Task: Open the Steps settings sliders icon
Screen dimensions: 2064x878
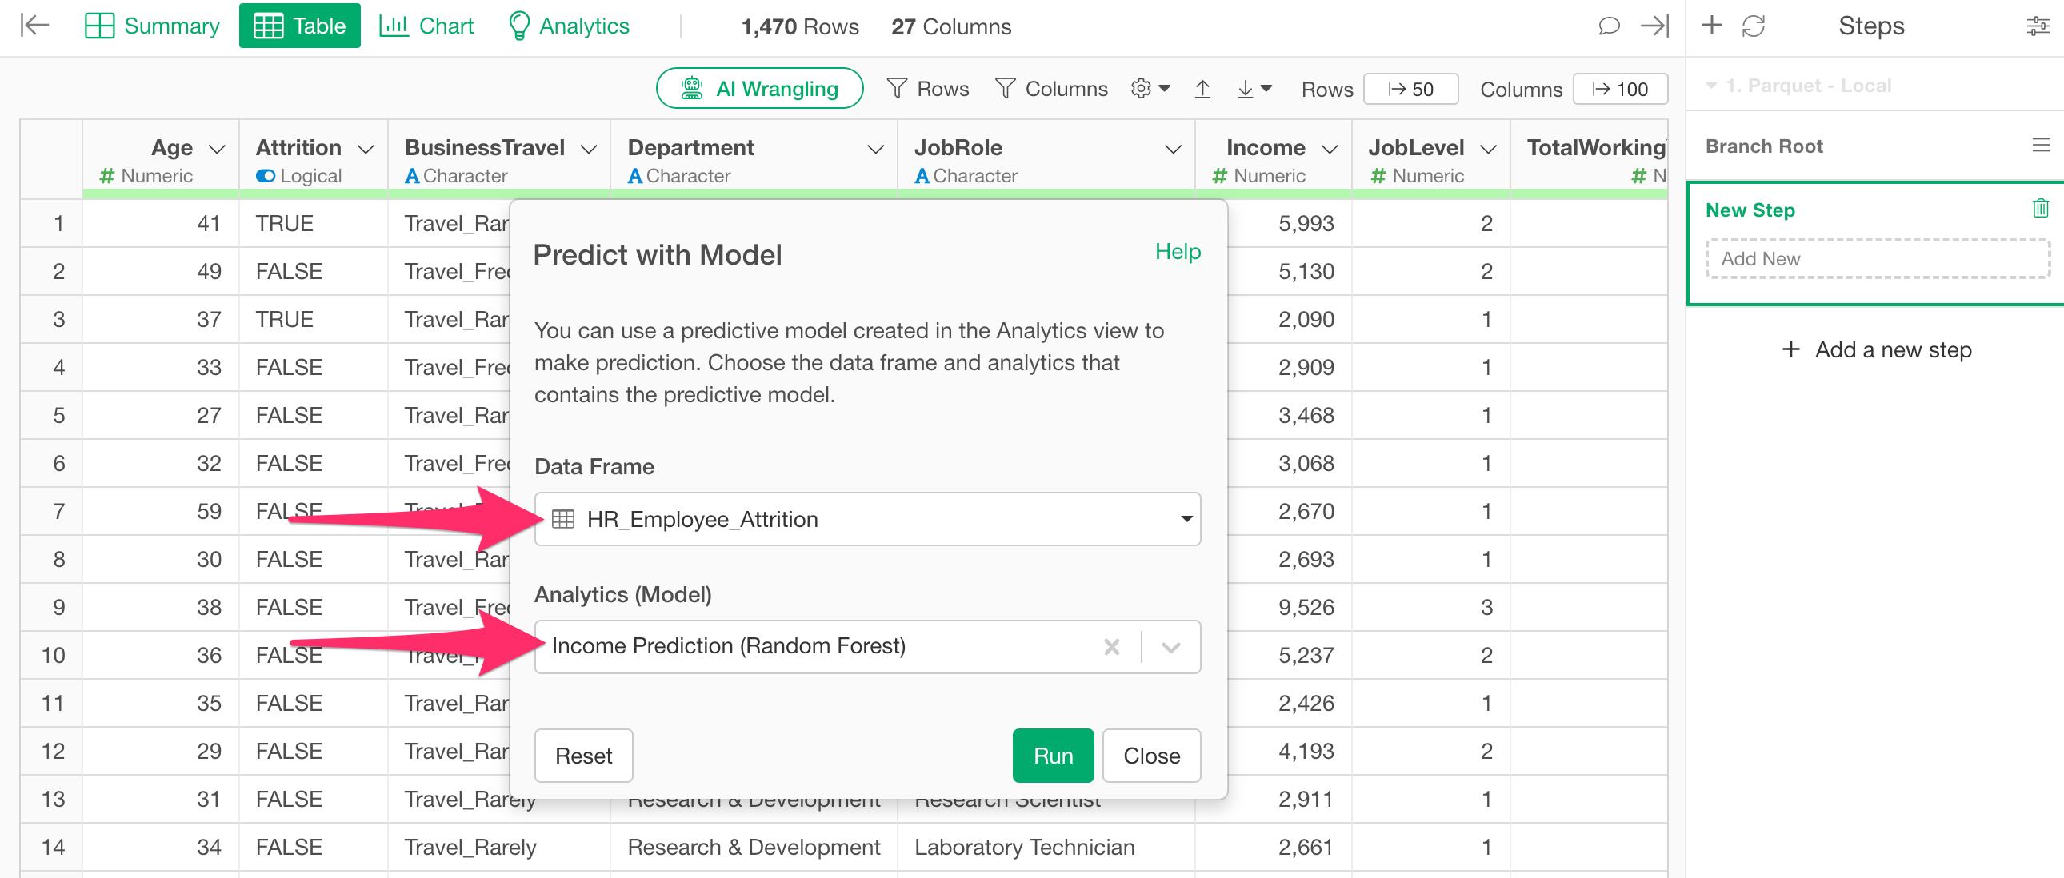Action: (2038, 26)
